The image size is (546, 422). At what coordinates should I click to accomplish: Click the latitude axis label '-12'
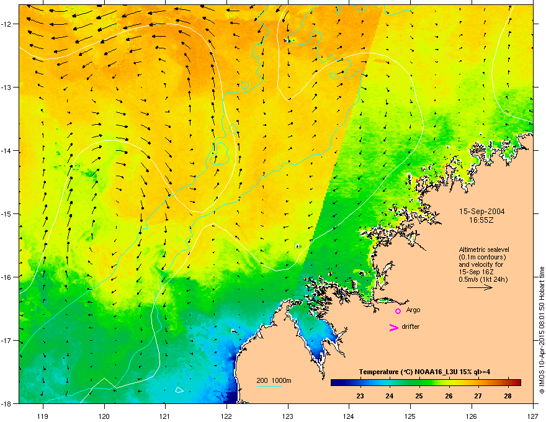tap(7, 24)
